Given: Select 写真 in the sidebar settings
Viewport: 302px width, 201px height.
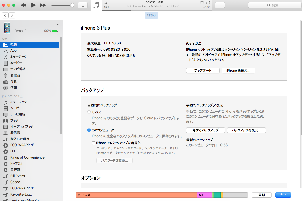Looking at the screenshot, I should (x=14, y=81).
